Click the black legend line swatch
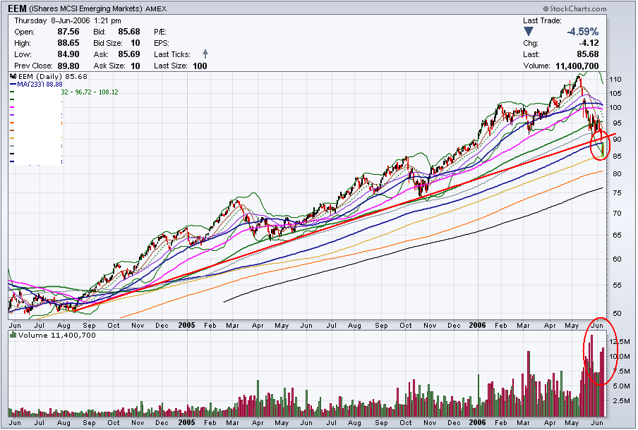 pyautogui.click(x=12, y=154)
